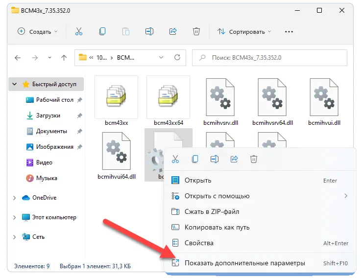362x278 pixels.
Task: Choose Открыть с помощью in the context menu
Action: pos(260,196)
